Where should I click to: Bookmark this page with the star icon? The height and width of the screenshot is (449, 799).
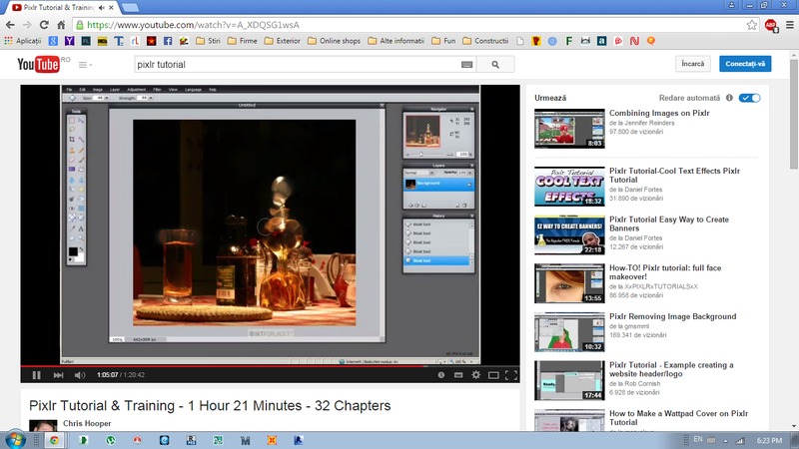pyautogui.click(x=752, y=25)
